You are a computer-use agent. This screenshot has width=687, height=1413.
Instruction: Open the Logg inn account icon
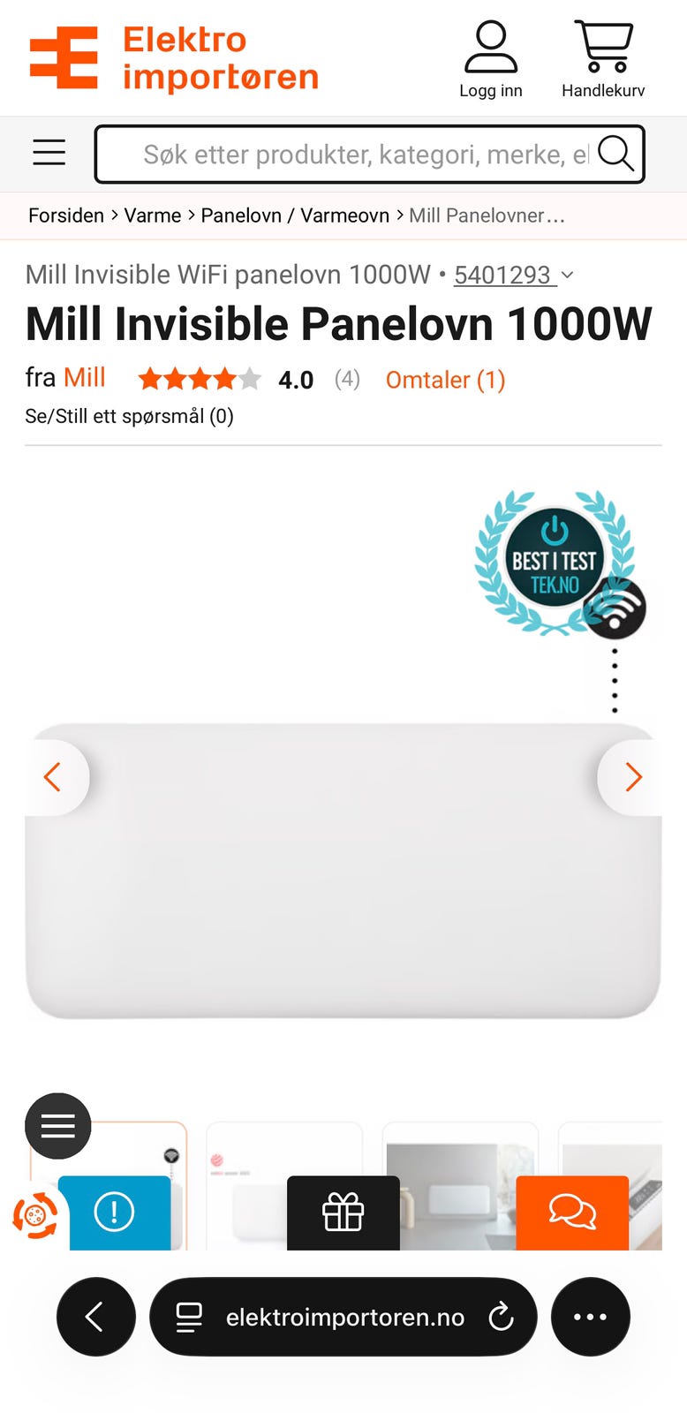490,59
